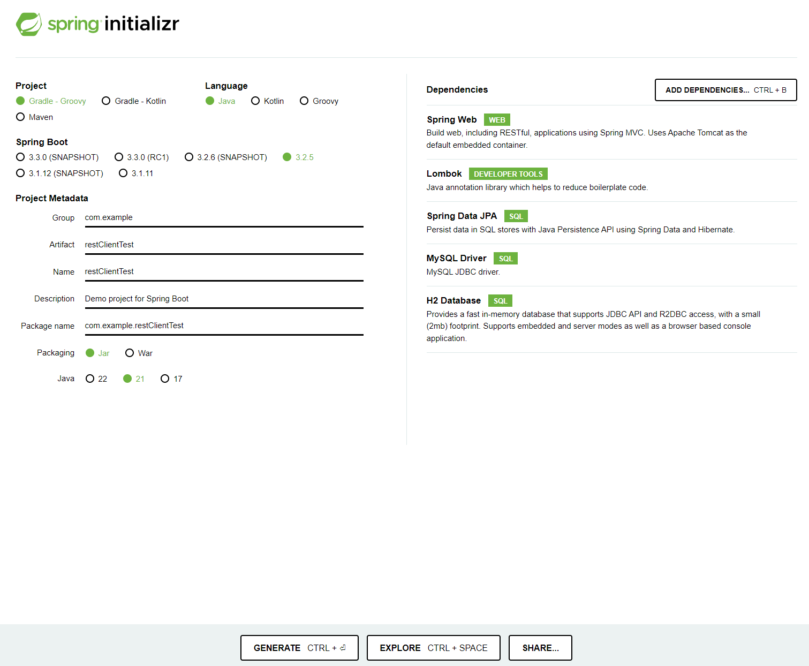809x666 pixels.
Task: Choose Spring Boot version 3.1.11
Action: pos(136,173)
